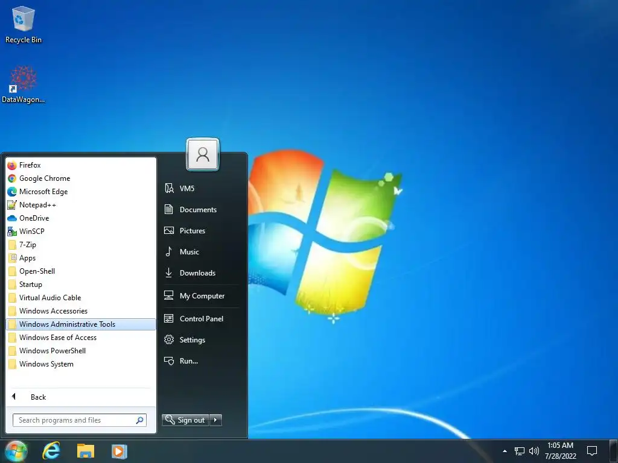
Task: Open Downloads from the Start menu
Action: point(202,273)
